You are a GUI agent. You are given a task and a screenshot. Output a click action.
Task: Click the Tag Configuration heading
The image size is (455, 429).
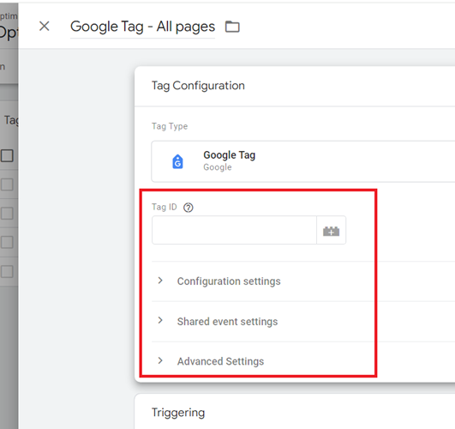(198, 86)
